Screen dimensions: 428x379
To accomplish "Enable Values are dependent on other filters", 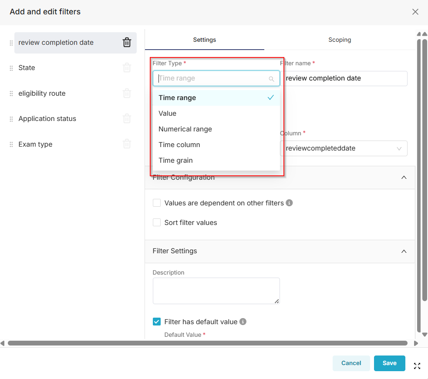I will click(157, 203).
